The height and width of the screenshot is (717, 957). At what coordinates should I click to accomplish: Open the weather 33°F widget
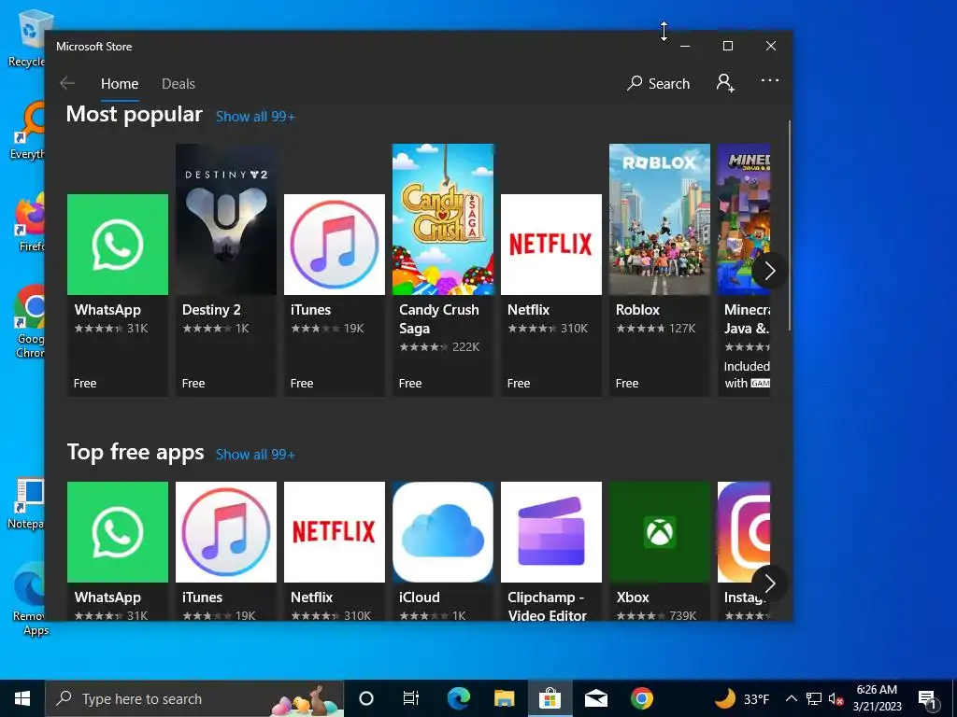pos(742,698)
